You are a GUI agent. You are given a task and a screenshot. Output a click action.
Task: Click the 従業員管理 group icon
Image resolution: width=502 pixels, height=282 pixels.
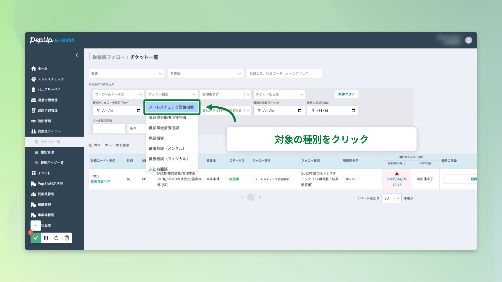[x=33, y=194]
